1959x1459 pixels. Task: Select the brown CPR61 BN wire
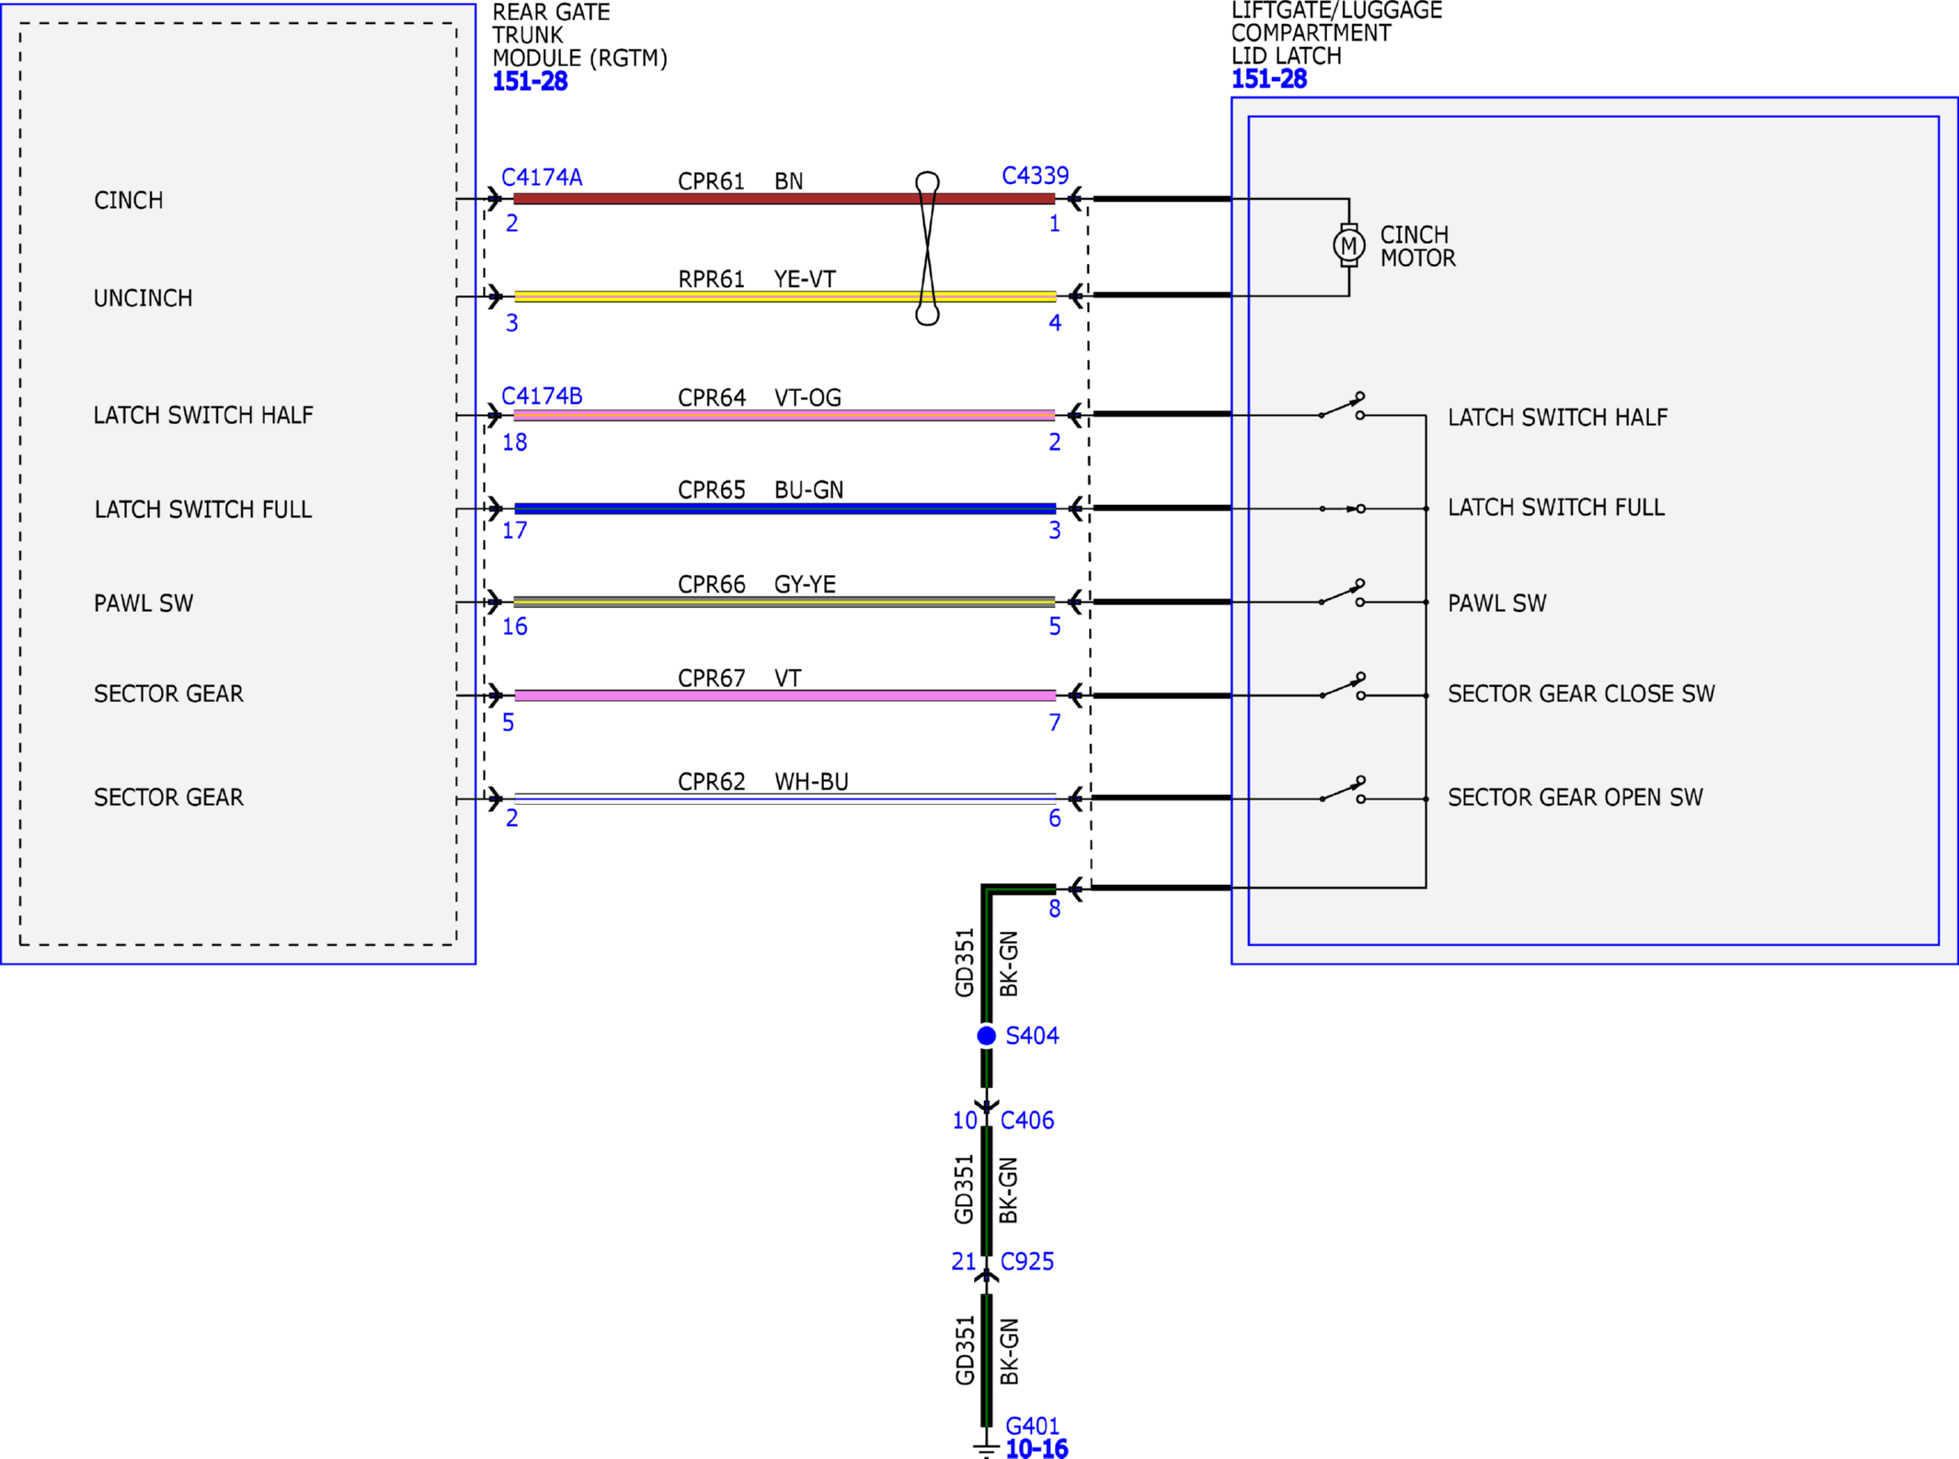coord(784,199)
